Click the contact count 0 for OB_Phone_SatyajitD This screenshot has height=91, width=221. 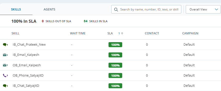tap(147, 76)
